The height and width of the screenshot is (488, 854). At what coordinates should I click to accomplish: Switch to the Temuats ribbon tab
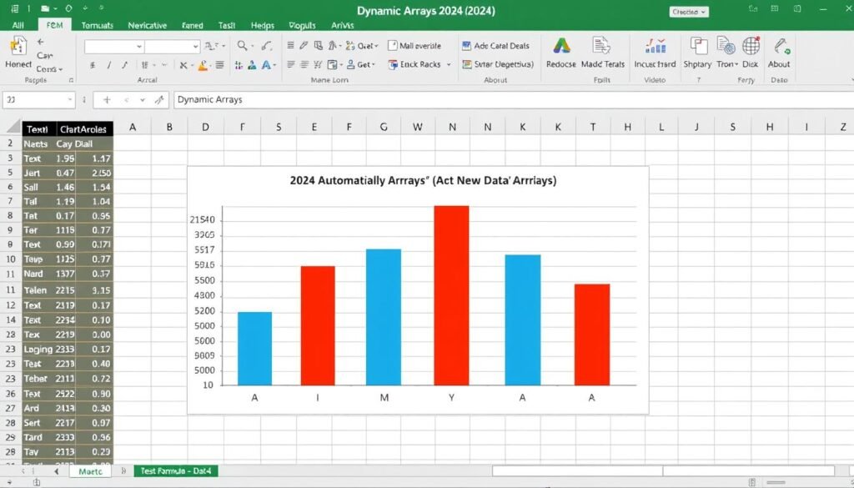(x=97, y=25)
